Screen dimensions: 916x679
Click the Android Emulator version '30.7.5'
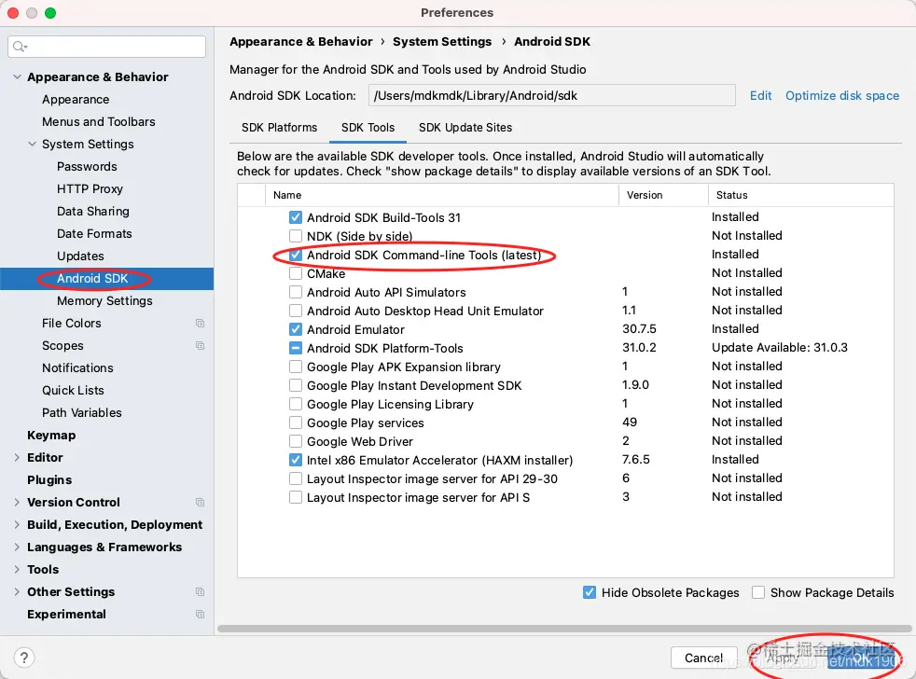point(639,329)
